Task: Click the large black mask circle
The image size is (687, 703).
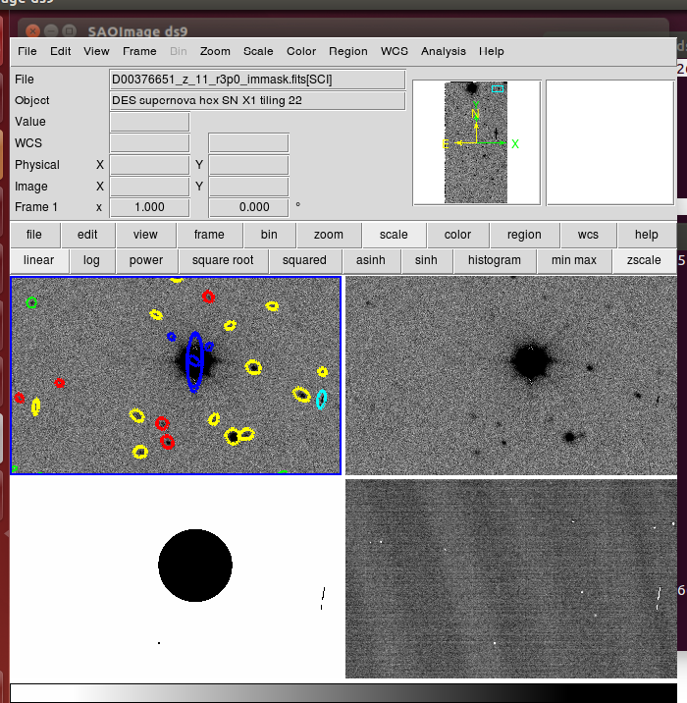Action: click(195, 566)
